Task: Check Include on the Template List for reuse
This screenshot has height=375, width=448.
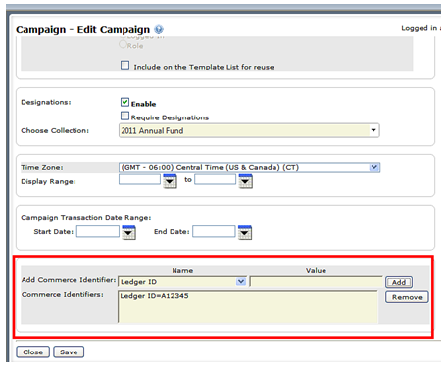Action: 124,65
